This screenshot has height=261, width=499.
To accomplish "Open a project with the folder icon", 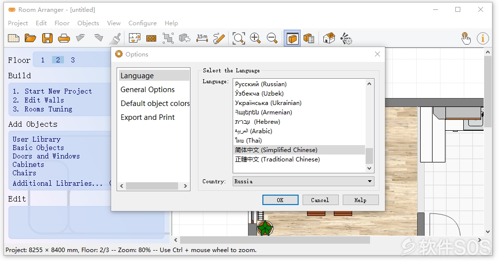I will (x=30, y=39).
